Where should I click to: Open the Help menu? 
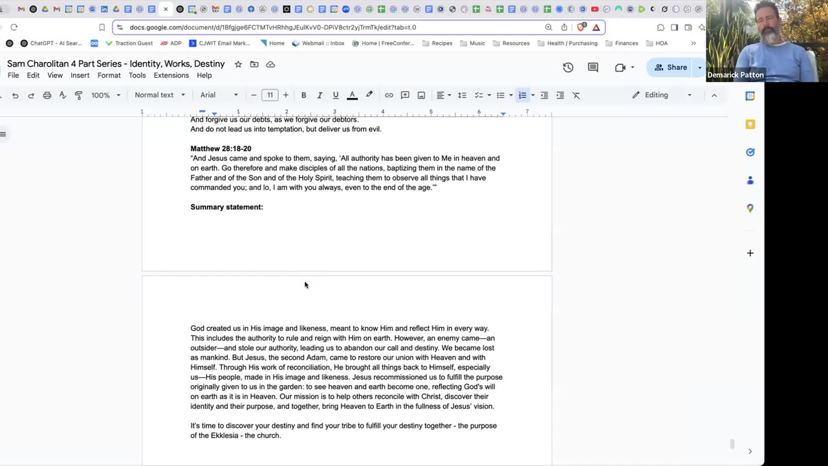[x=204, y=76]
